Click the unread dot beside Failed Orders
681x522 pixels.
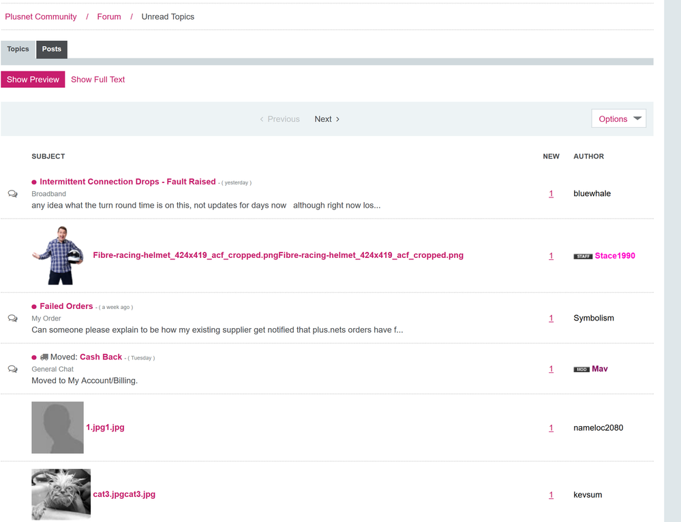pyautogui.click(x=34, y=307)
